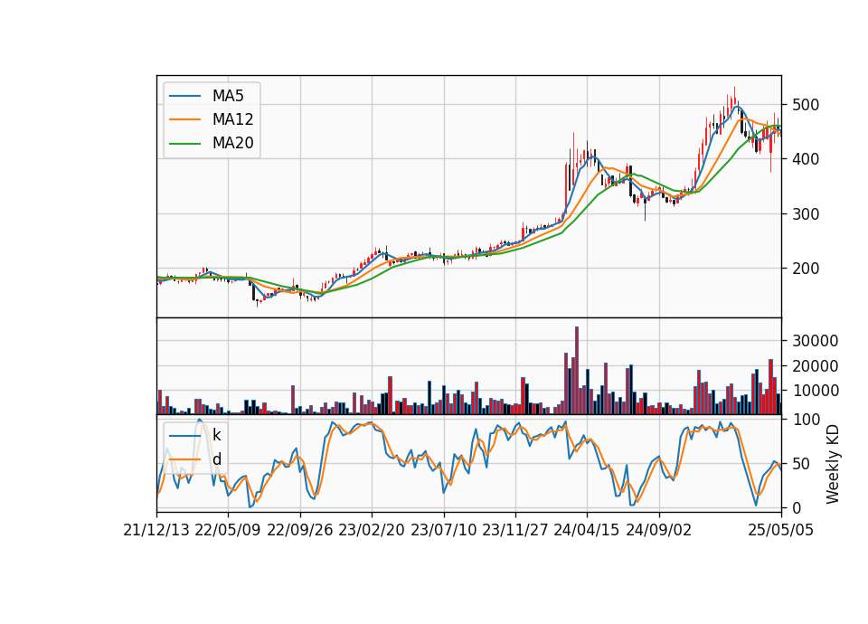Click the MA5 legend label
The image size is (868, 624).
[228, 96]
